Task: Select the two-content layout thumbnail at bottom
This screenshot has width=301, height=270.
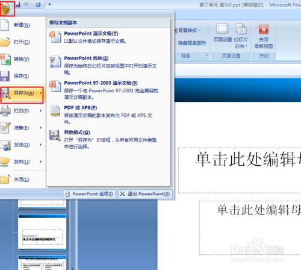Action: point(42,263)
